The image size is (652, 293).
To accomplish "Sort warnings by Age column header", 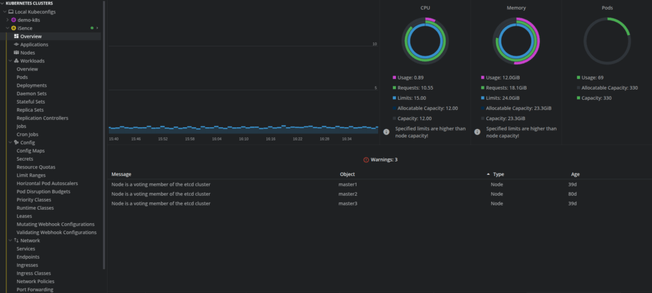I will click(575, 174).
